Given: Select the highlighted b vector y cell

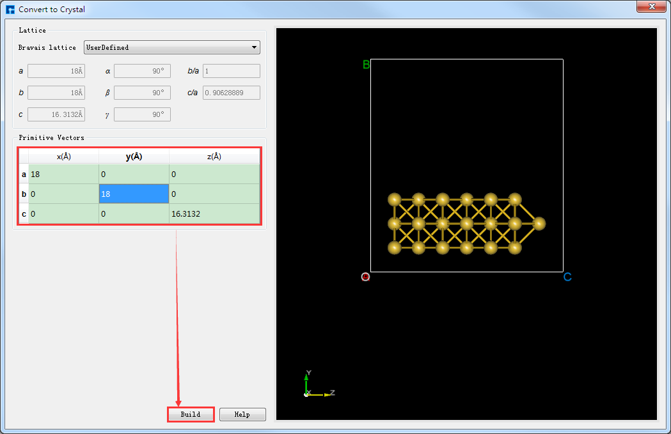Looking at the screenshot, I should pyautogui.click(x=134, y=194).
